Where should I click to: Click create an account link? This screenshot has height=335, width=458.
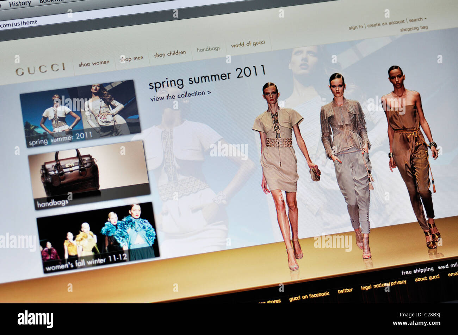[x=386, y=24]
